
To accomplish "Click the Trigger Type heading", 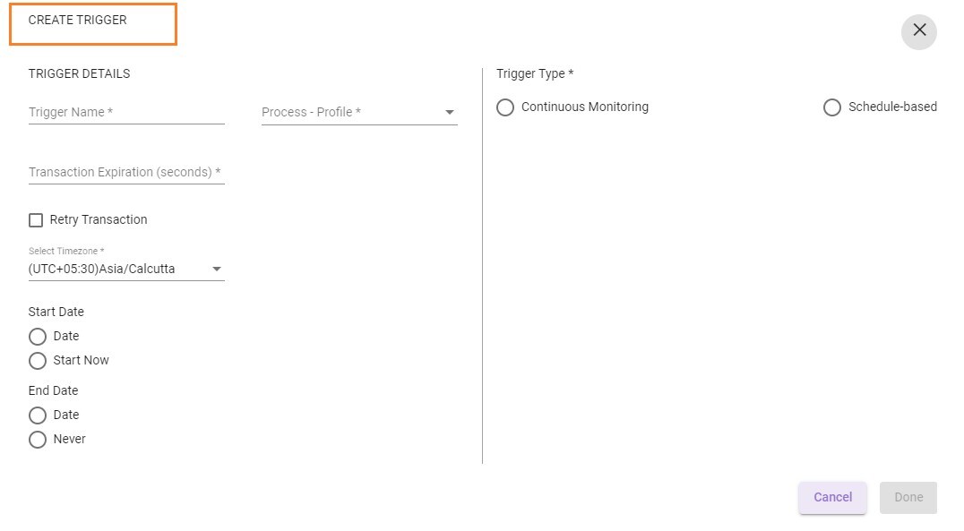I will 535,73.
